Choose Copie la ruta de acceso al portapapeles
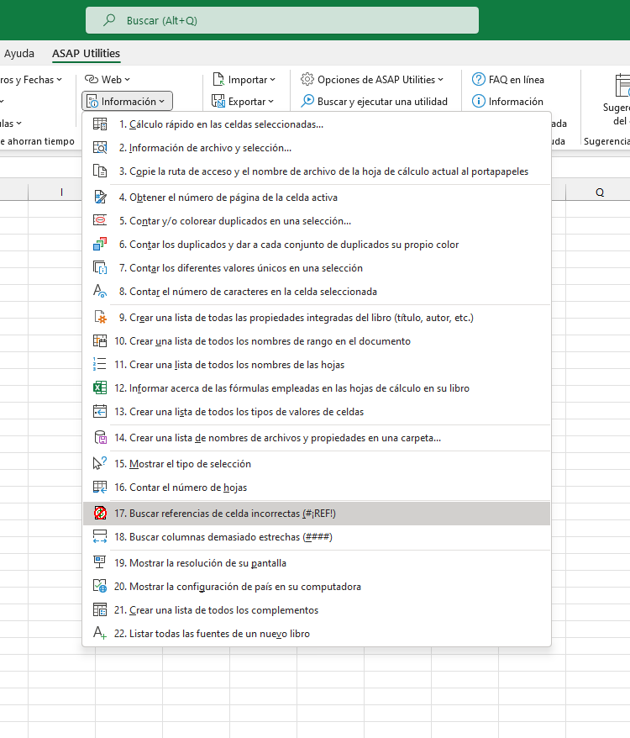The image size is (630, 738). point(317,171)
